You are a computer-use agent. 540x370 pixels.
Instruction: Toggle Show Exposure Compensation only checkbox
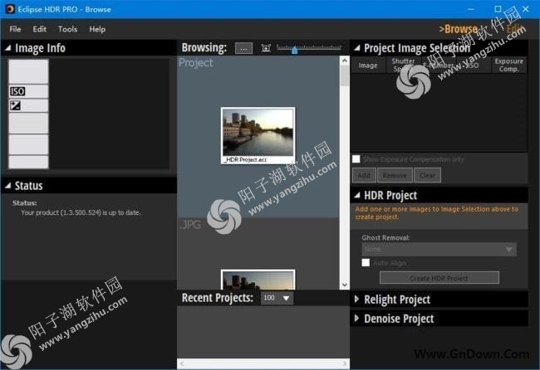(356, 158)
